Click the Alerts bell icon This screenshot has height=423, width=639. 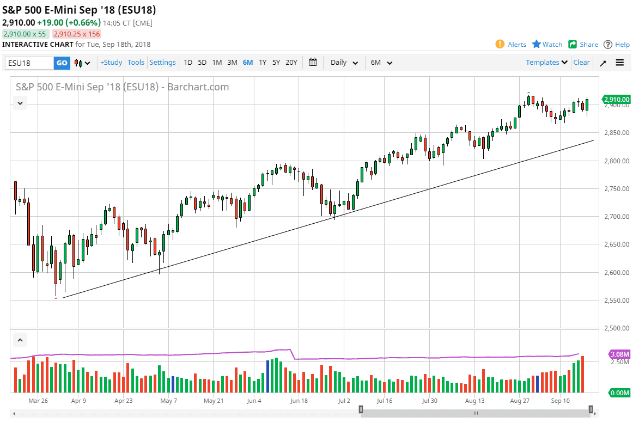[x=501, y=45]
